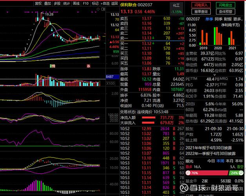The height and width of the screenshot is (196, 246).
Task: Click the green 榜 marker on the chart
Action: coord(52,66)
